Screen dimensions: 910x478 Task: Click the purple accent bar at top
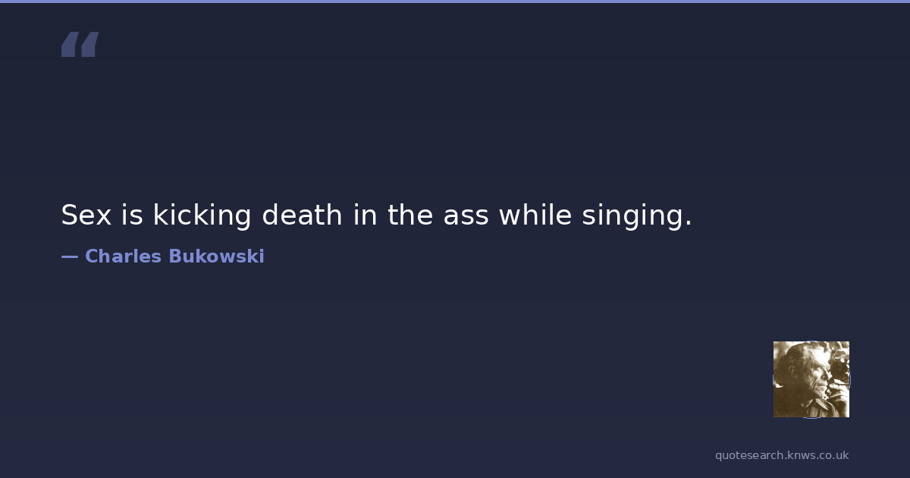pos(455,2)
